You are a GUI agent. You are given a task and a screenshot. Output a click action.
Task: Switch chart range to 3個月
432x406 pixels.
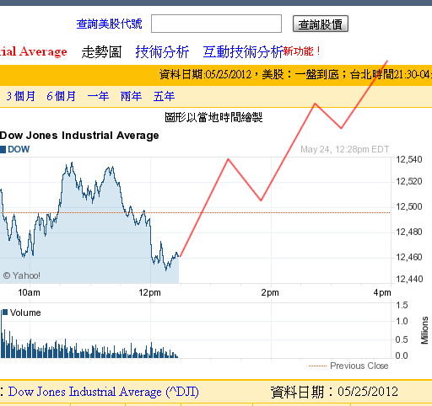[x=21, y=96]
